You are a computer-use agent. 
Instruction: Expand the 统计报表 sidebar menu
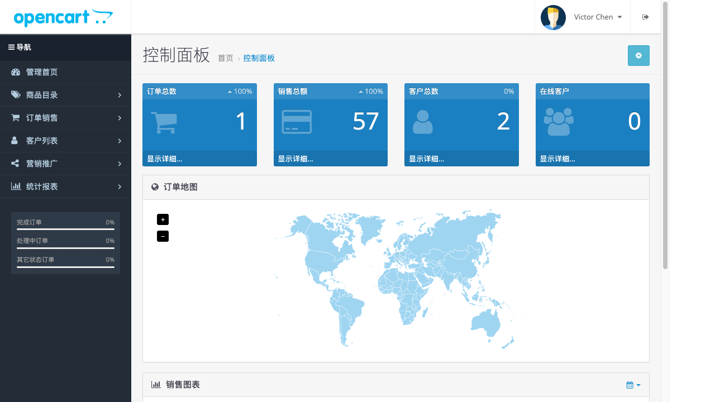[x=65, y=186]
